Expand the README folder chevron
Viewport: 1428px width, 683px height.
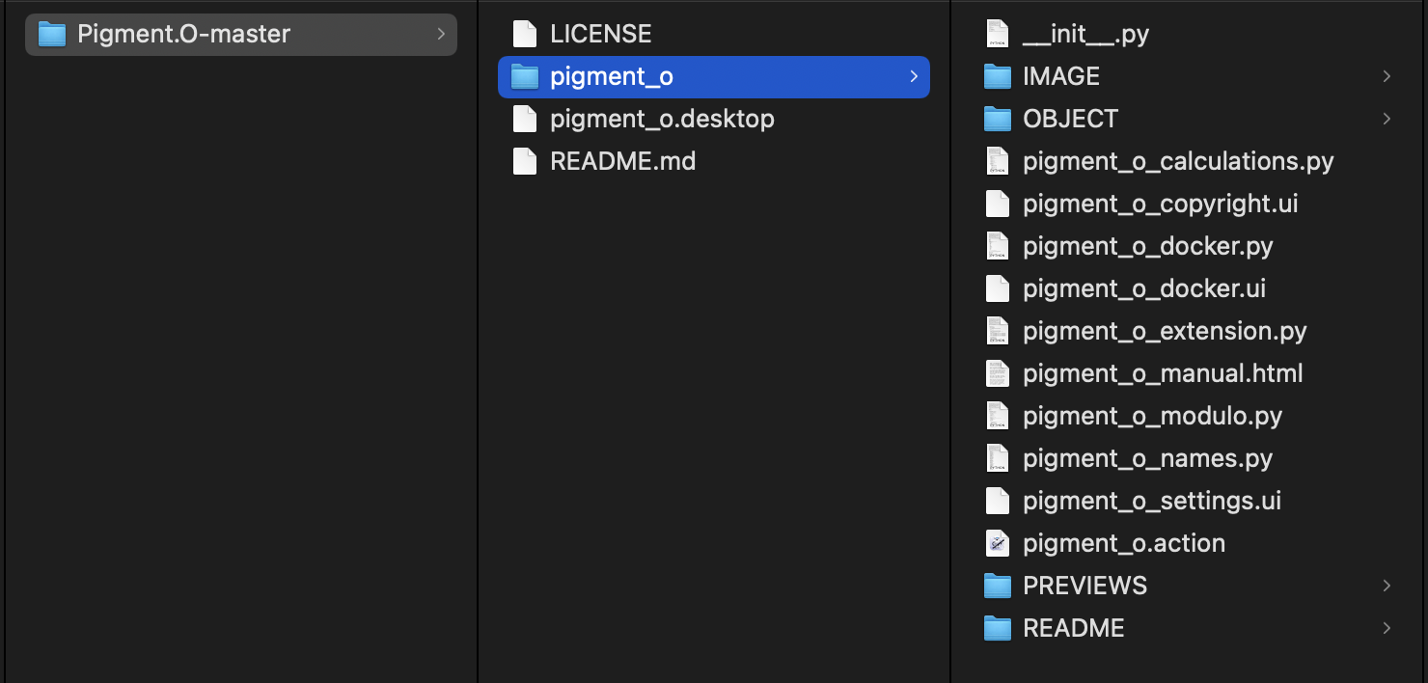coord(1387,628)
